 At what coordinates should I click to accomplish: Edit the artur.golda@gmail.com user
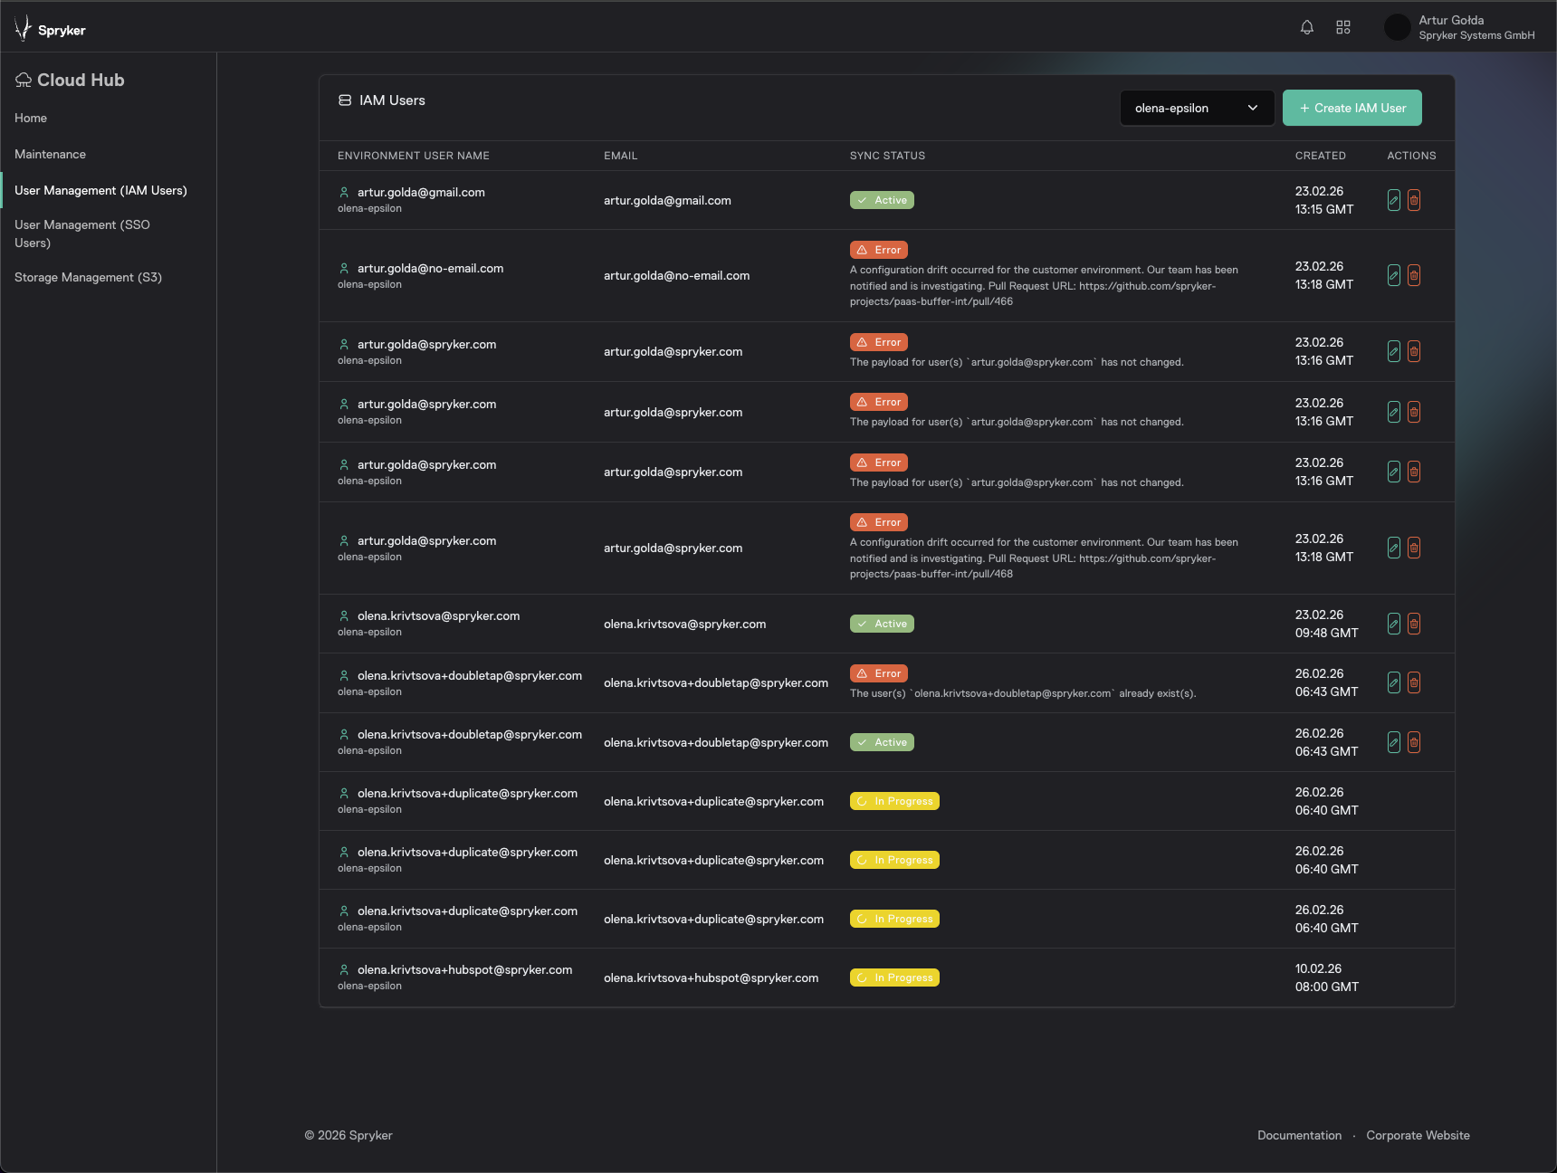point(1394,200)
